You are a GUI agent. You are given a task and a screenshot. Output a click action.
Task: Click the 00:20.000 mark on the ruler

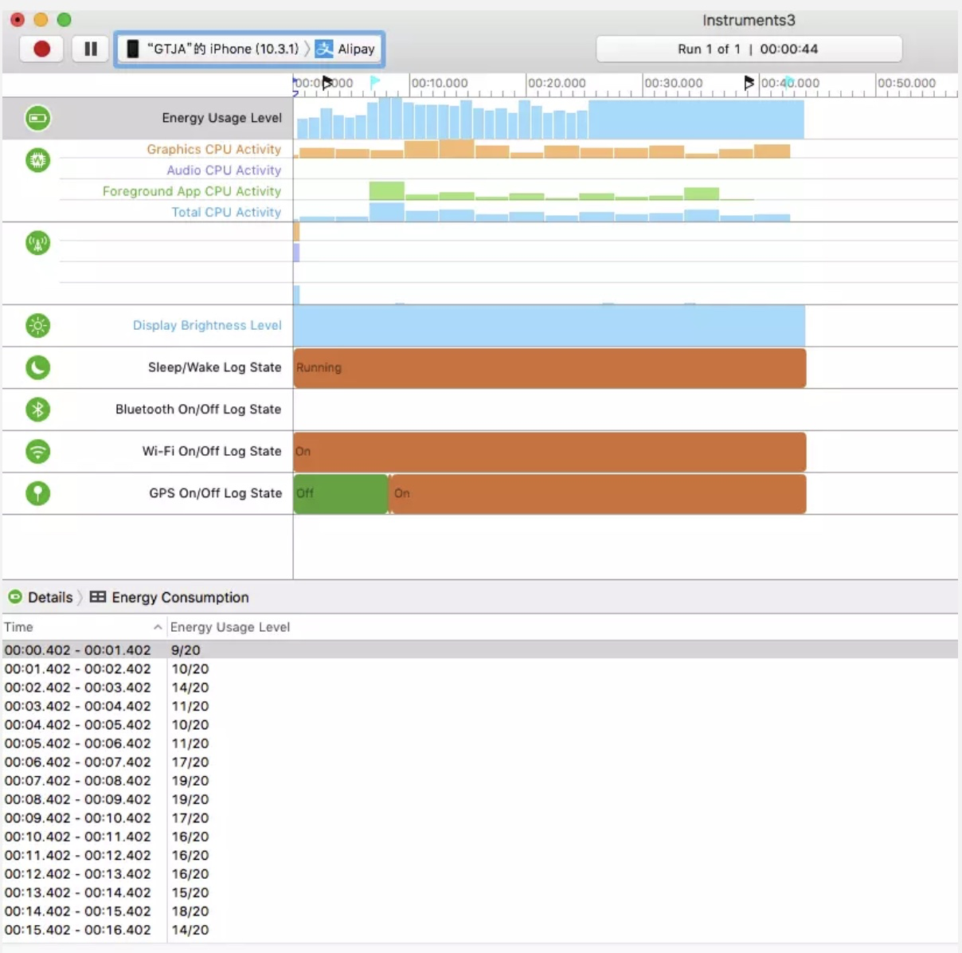click(557, 83)
